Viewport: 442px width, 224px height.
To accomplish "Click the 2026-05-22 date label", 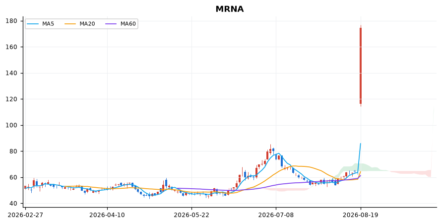I will 191,215.
